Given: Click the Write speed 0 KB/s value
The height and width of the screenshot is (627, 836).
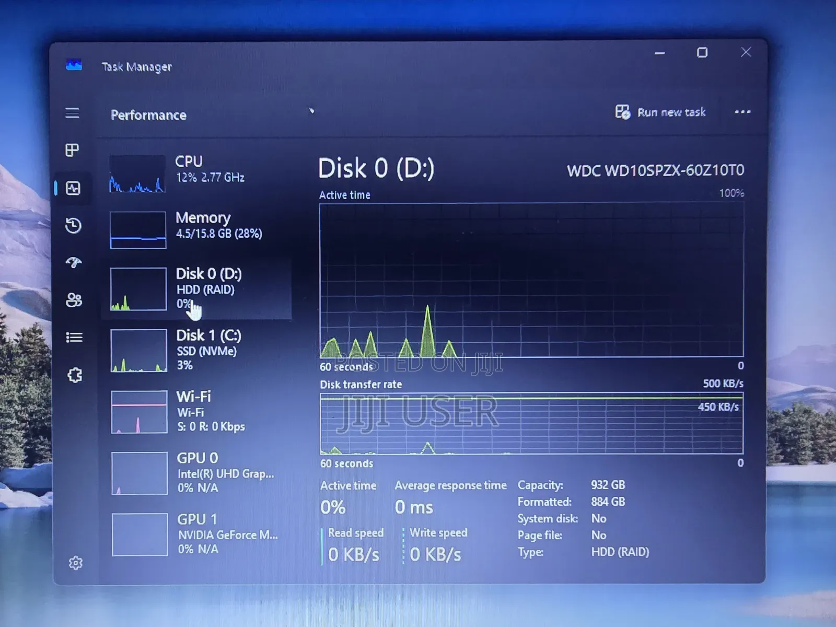Looking at the screenshot, I should point(435,554).
